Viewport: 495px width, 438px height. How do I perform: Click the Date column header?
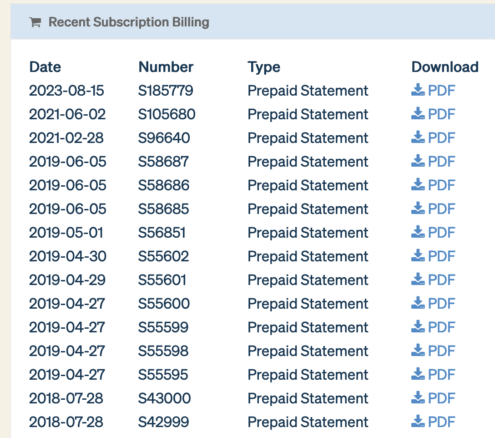click(45, 67)
